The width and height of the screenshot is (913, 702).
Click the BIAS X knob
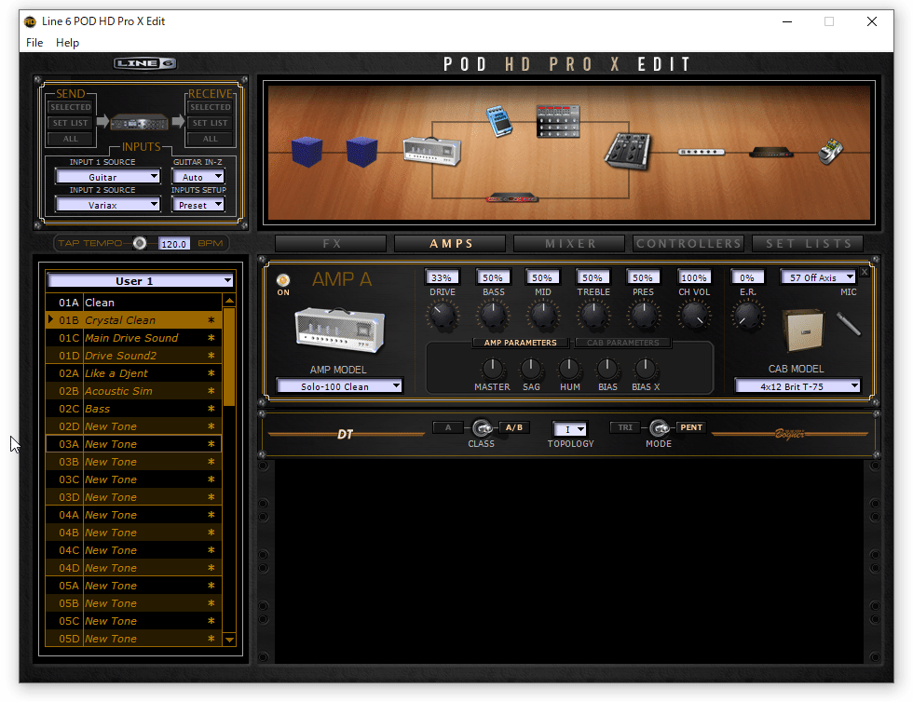click(x=645, y=368)
